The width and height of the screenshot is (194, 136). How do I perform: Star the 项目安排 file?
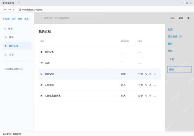point(150,74)
